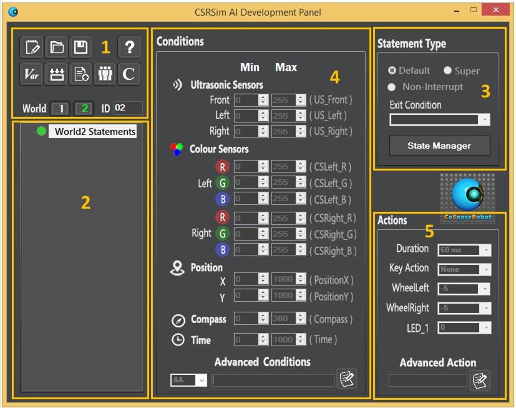
Task: Select the Default statement type
Action: tap(392, 71)
